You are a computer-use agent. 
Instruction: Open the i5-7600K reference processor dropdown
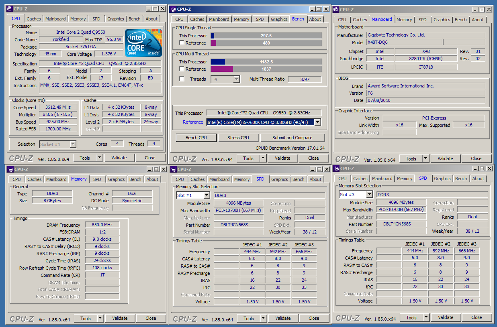(x=317, y=122)
